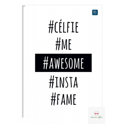Screen dimensions: 124x124
Task: Select the #INSTA hashtag text
Action: [x=64, y=83]
